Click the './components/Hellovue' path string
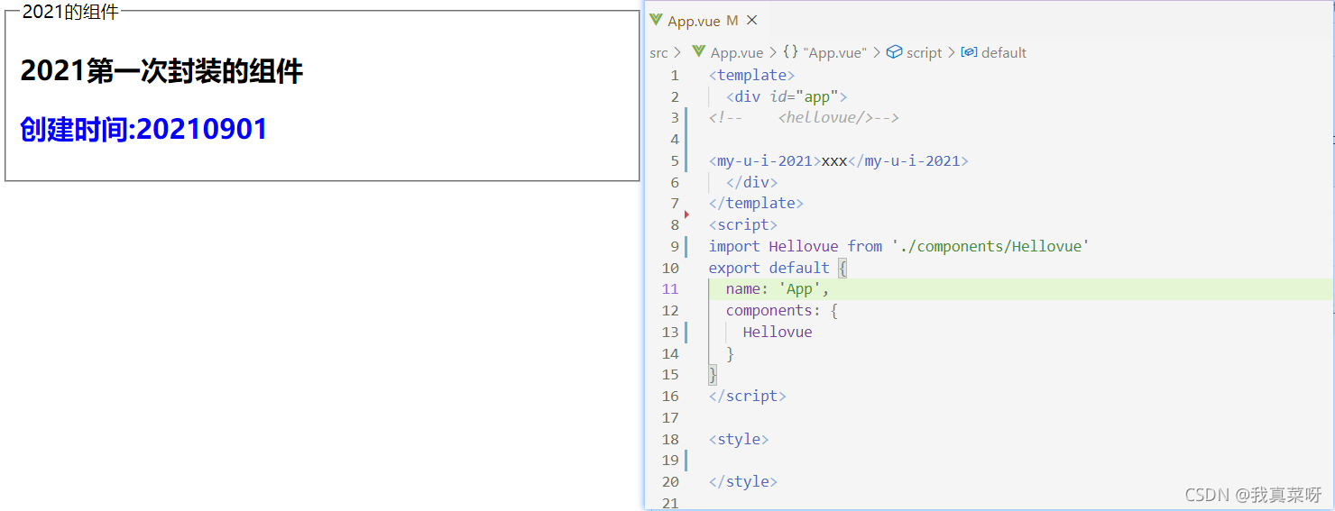This screenshot has width=1335, height=511. click(x=990, y=246)
